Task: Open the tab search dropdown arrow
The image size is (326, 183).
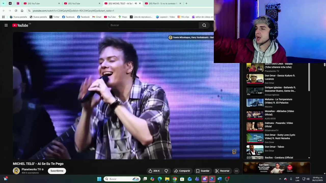Action: (x=3, y=4)
